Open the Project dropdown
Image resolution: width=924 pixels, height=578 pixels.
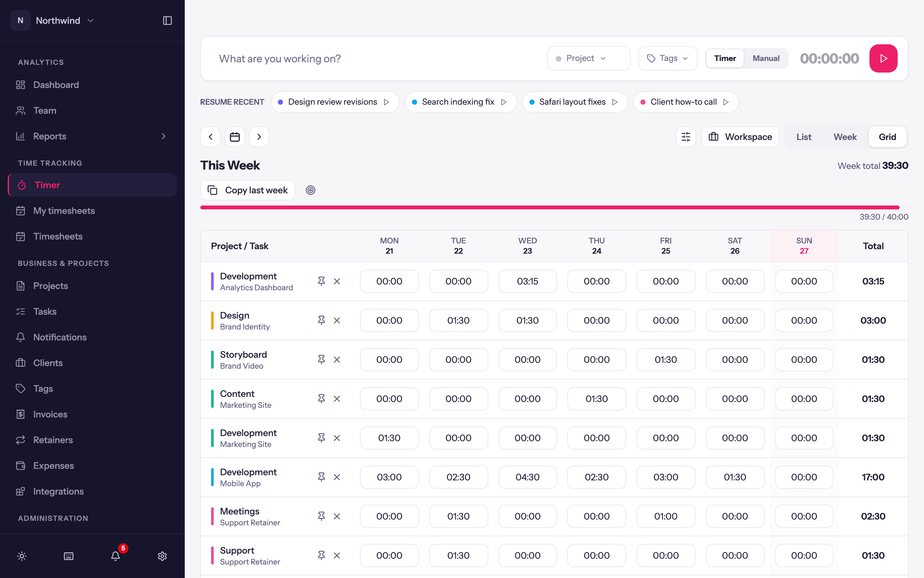point(589,58)
